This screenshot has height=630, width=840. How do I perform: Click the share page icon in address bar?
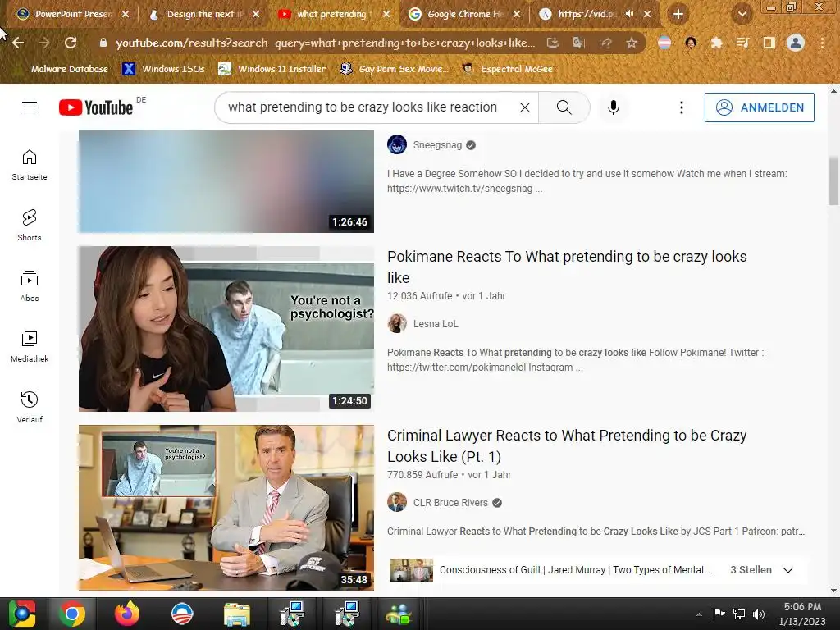[605, 43]
